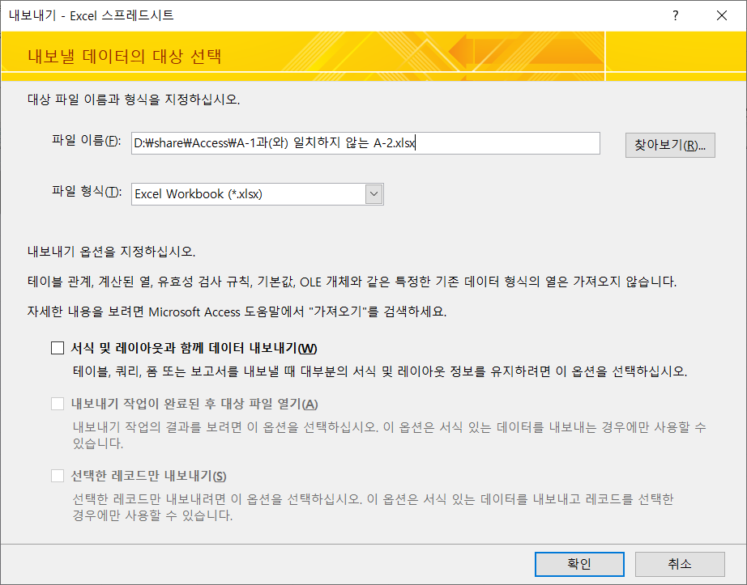Confirm export with 확인 button
The height and width of the screenshot is (585, 747).
[x=579, y=564]
